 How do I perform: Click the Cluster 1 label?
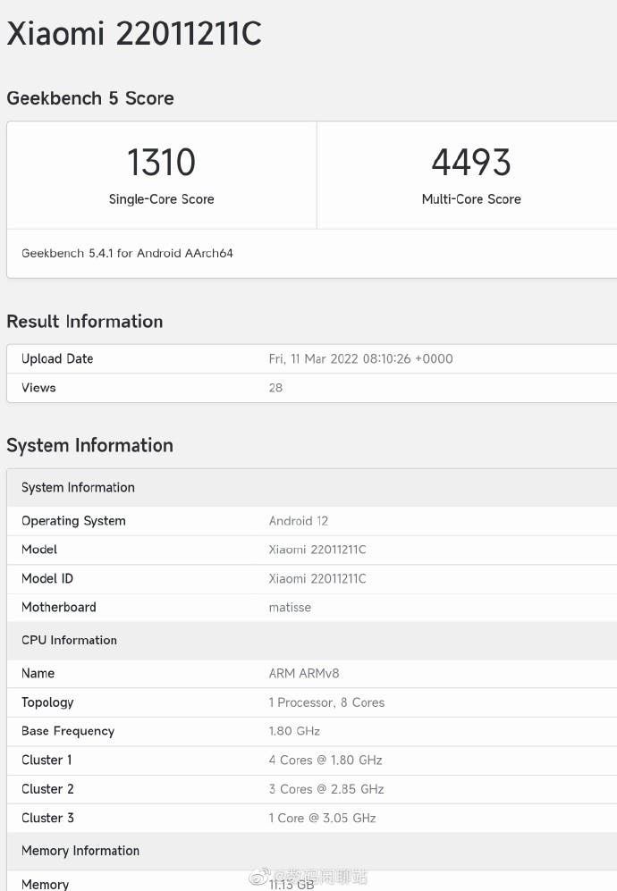click(x=46, y=761)
